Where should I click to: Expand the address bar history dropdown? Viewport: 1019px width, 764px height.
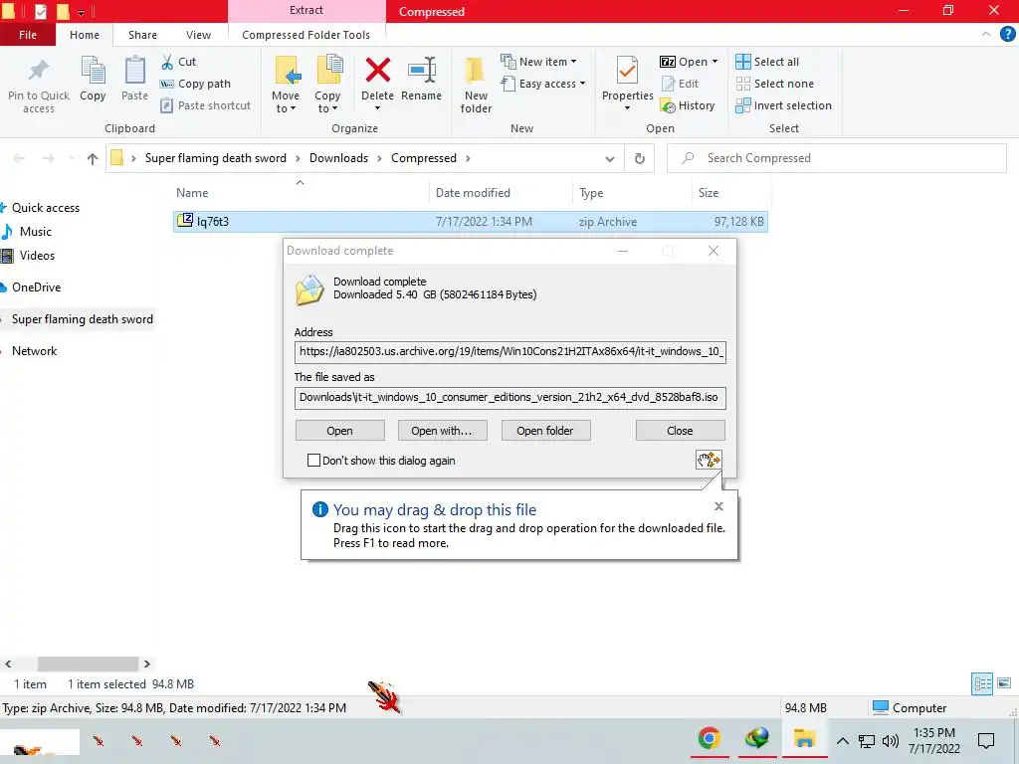pos(610,158)
